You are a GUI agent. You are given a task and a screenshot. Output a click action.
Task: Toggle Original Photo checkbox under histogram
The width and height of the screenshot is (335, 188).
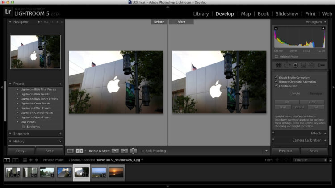tap(276, 57)
